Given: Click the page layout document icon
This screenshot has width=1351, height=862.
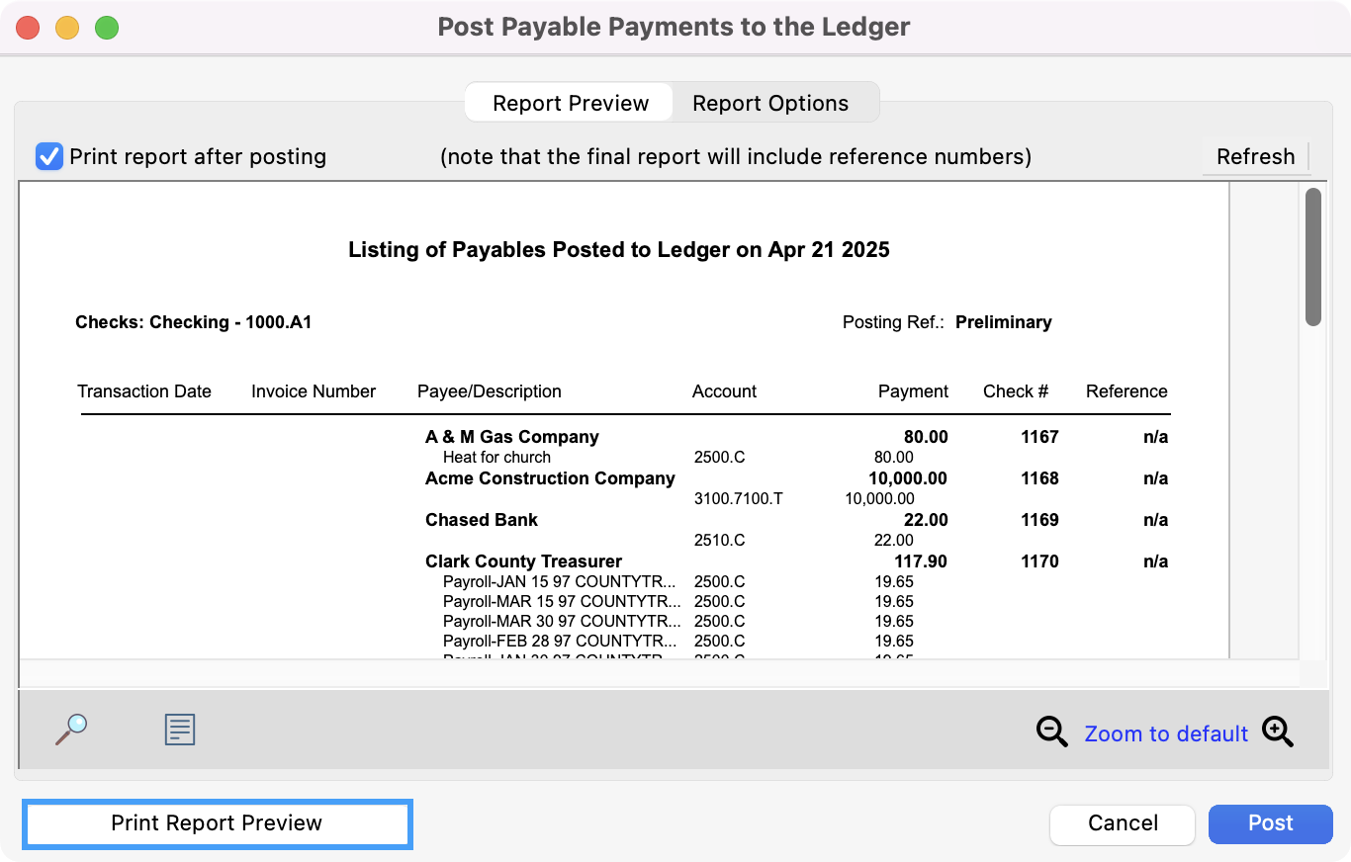Looking at the screenshot, I should click(179, 731).
